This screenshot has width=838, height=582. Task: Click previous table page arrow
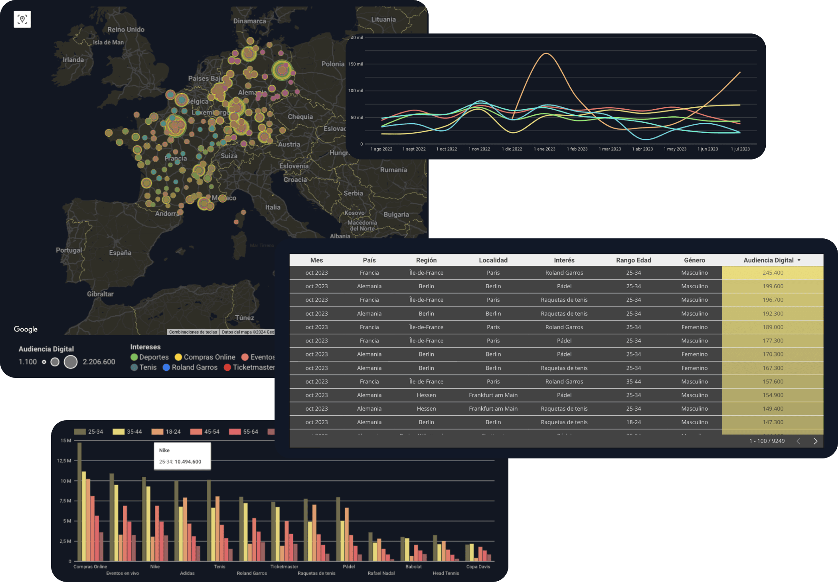pos(798,441)
